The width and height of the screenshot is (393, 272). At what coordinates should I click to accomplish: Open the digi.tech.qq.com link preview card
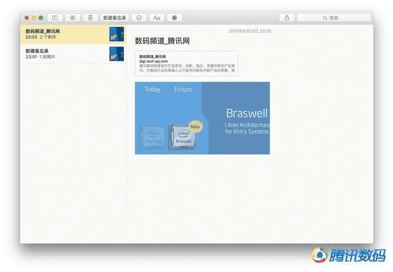tap(186, 63)
